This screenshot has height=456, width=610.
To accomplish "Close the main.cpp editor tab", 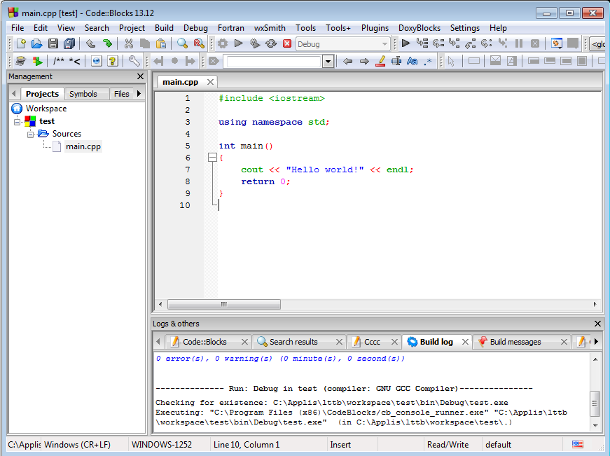I will tap(211, 82).
